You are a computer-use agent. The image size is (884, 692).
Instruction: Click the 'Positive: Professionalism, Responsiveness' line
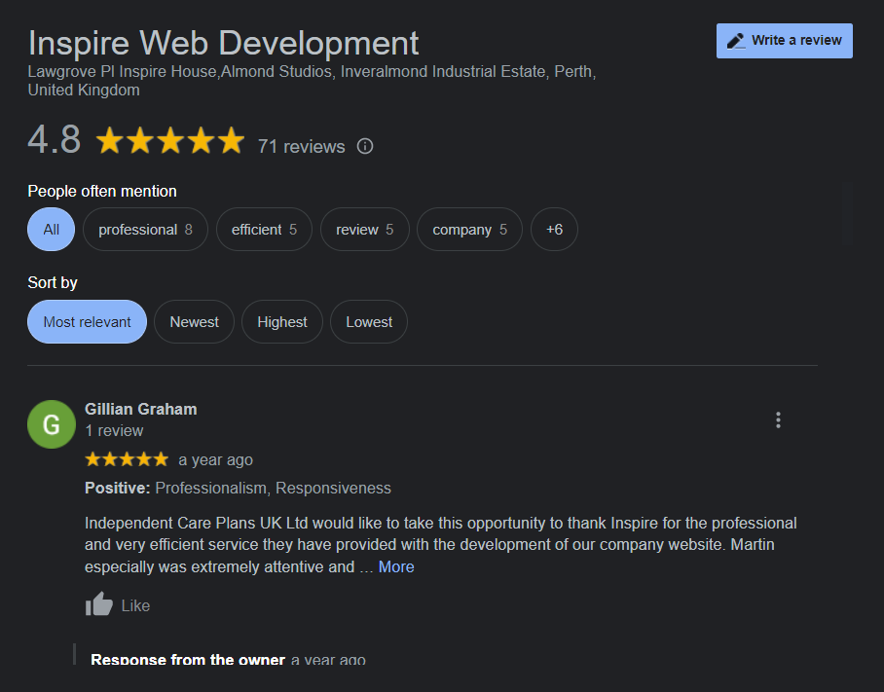tap(238, 488)
